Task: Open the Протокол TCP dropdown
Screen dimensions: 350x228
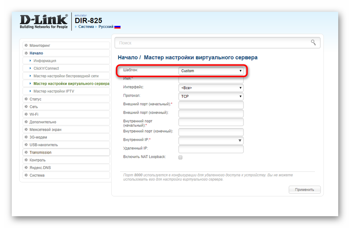Action: point(211,97)
